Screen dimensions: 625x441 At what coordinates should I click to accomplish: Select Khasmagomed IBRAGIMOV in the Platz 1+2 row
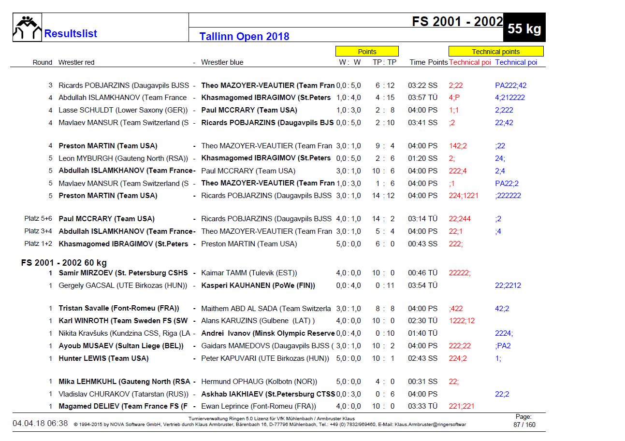pyautogui.click(x=123, y=244)
